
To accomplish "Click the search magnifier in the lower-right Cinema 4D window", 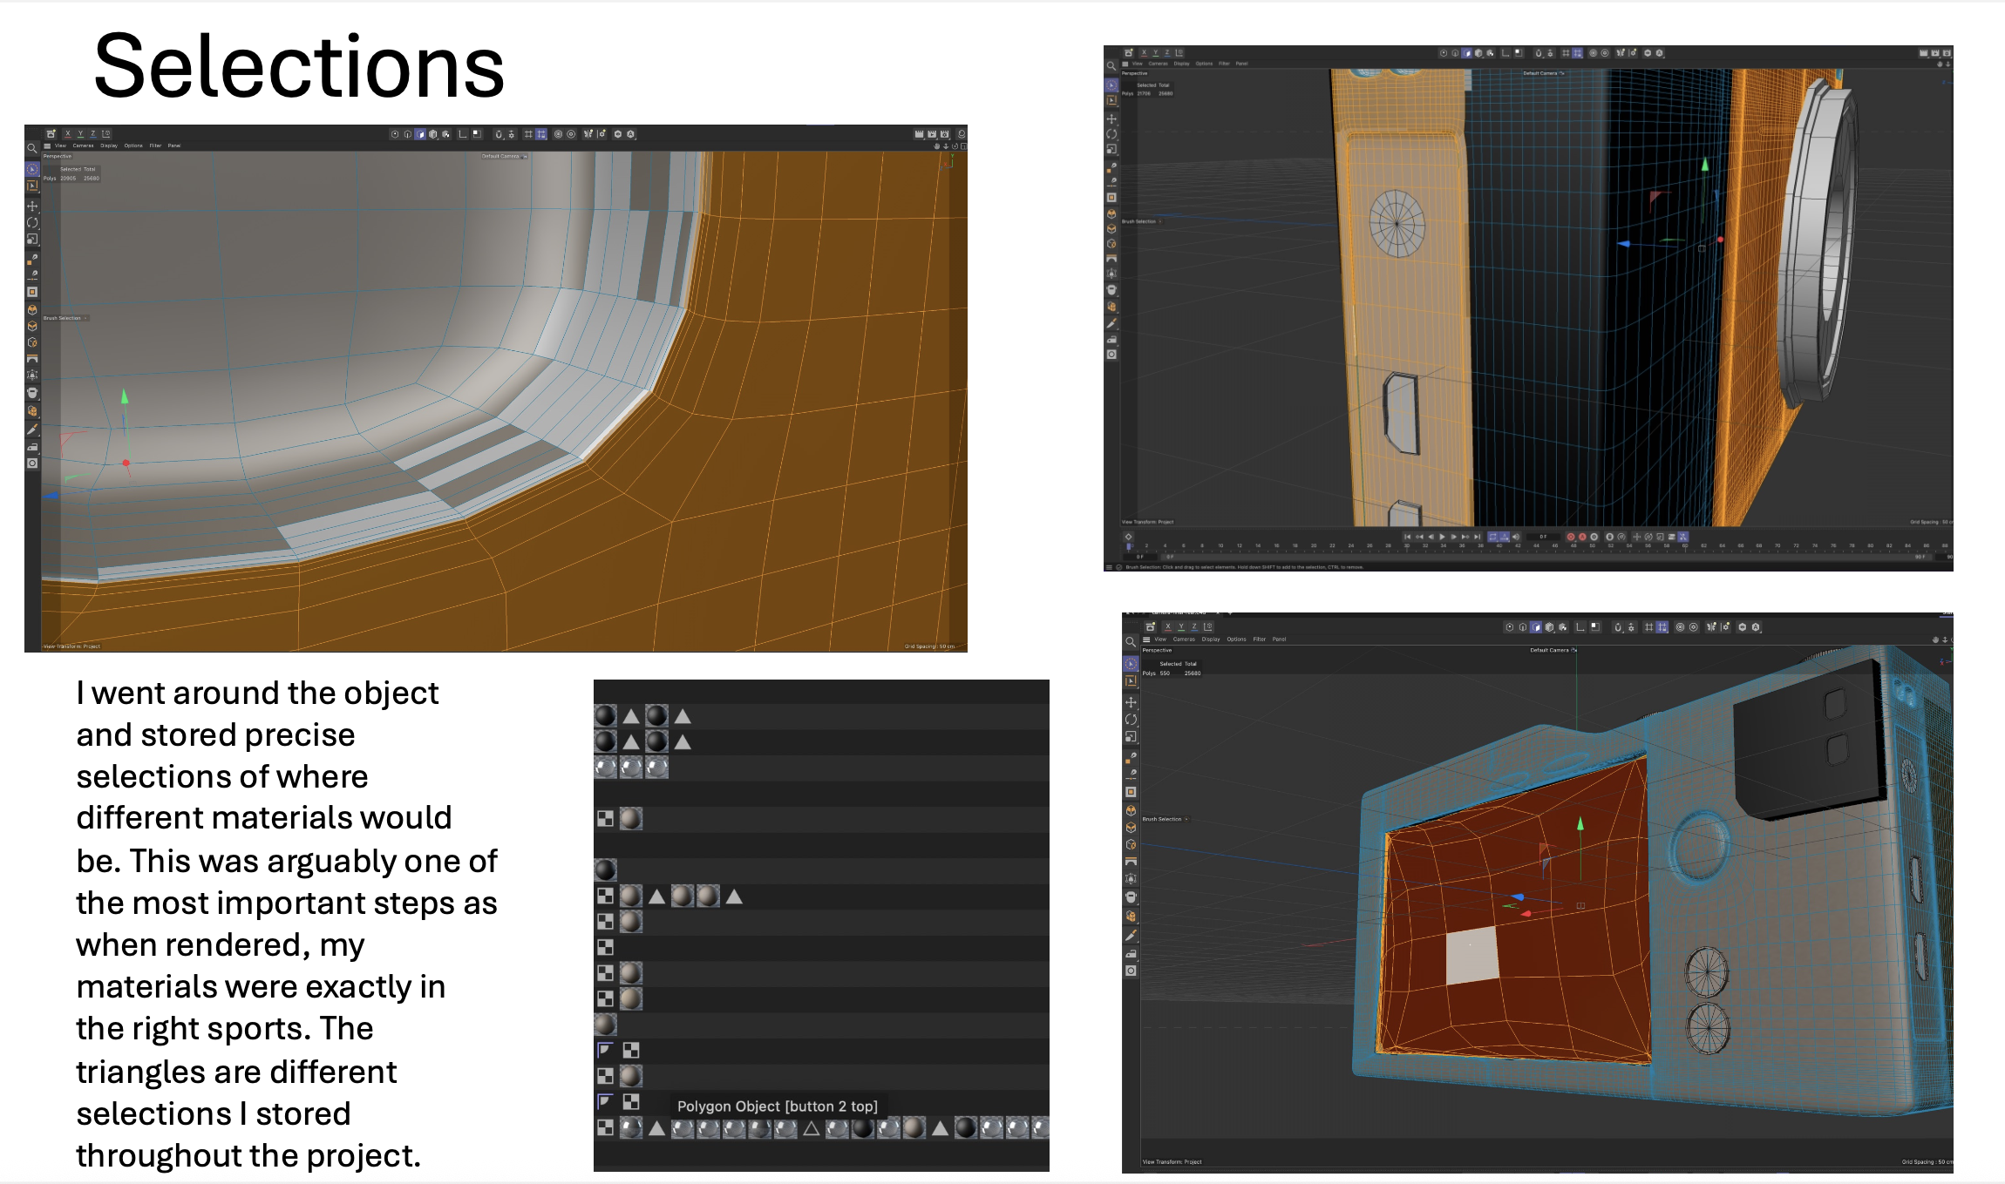I will click(1131, 642).
